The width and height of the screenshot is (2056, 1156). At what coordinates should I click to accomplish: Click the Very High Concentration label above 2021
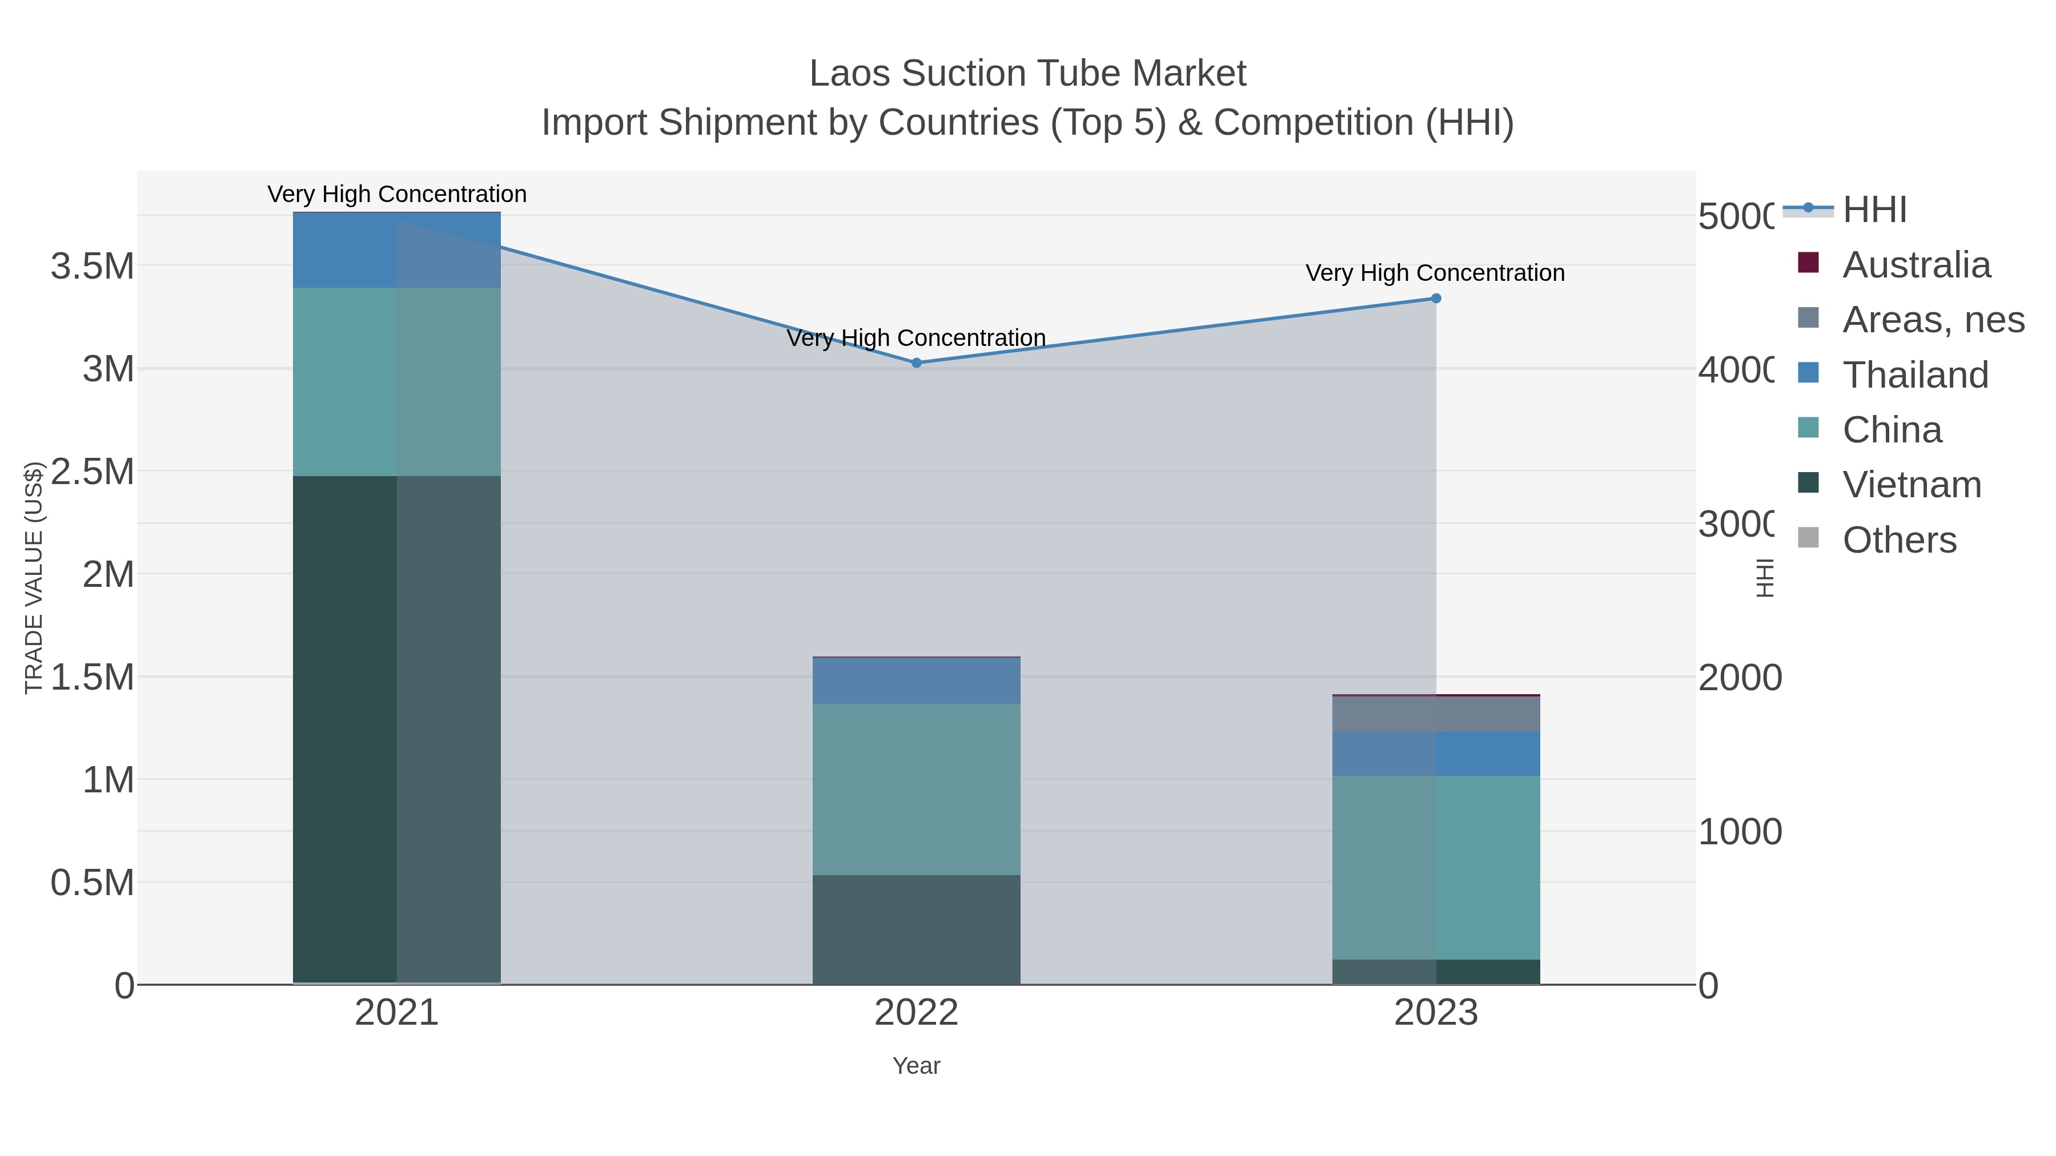click(397, 194)
